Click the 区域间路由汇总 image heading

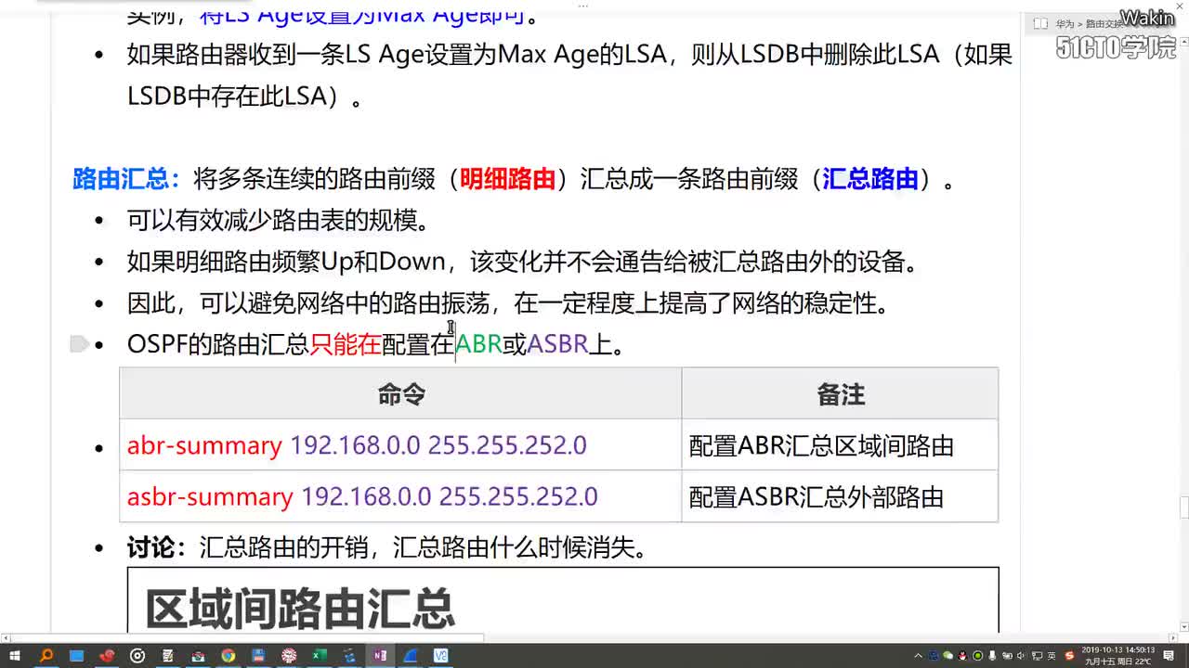pyautogui.click(x=300, y=609)
